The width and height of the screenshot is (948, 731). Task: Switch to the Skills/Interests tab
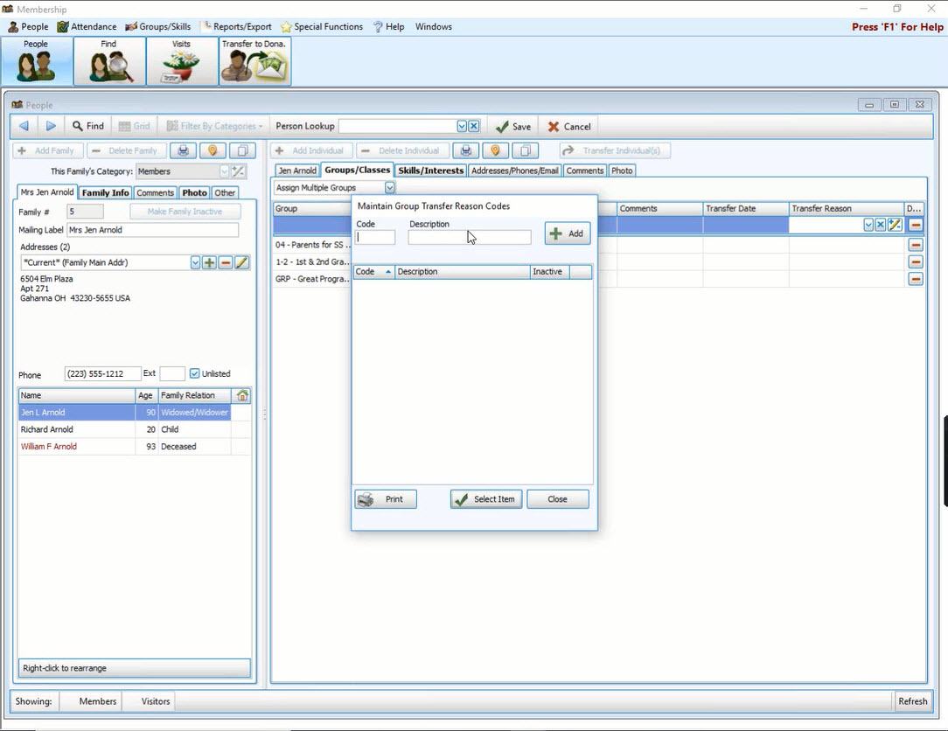tap(430, 171)
